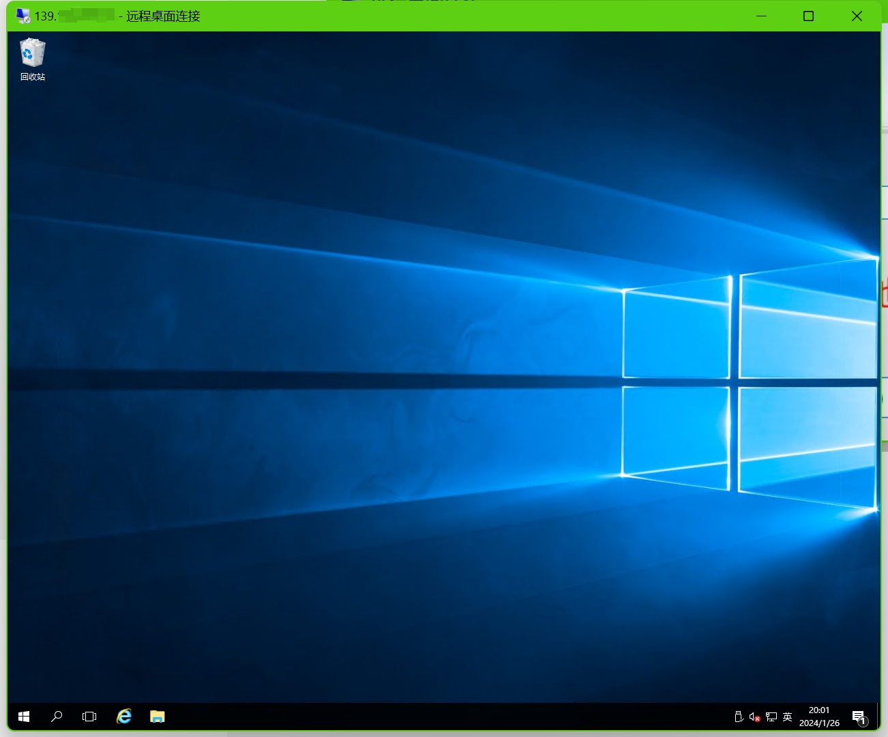Screen dimensions: 888x737
Task: Click the 远程桌面连接 title bar text
Action: click(163, 16)
